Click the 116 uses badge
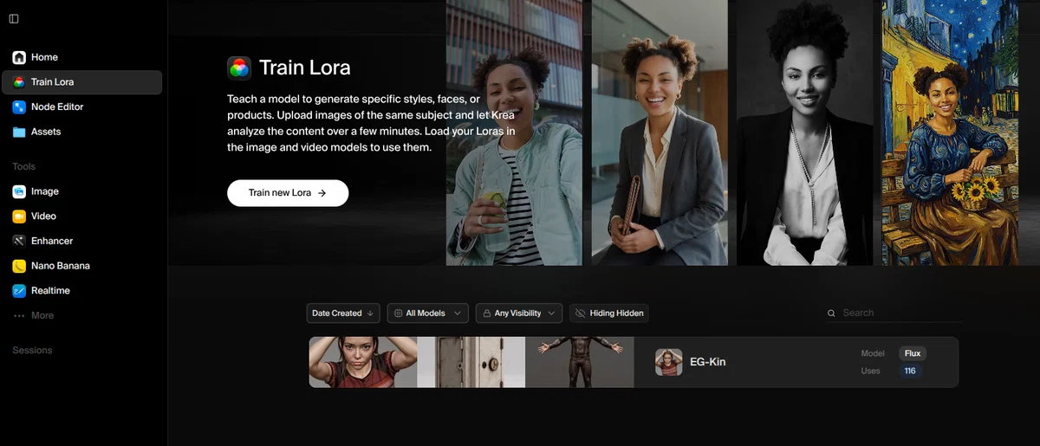Screen dimensions: 1040x446 (910, 371)
